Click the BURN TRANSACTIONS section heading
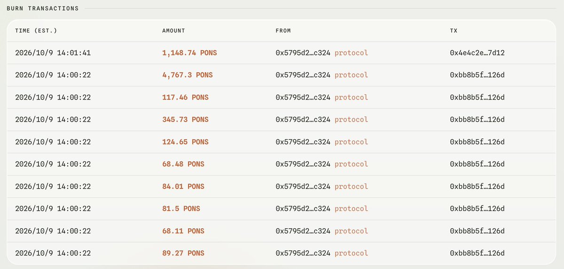Viewport: 564px width, 269px height. coord(43,8)
